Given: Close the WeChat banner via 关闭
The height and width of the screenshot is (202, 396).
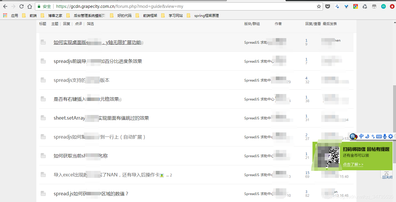Looking at the screenshot, I should point(387,177).
